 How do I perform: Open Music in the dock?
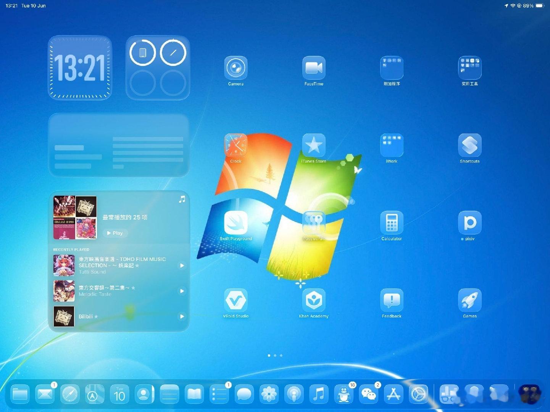click(319, 394)
